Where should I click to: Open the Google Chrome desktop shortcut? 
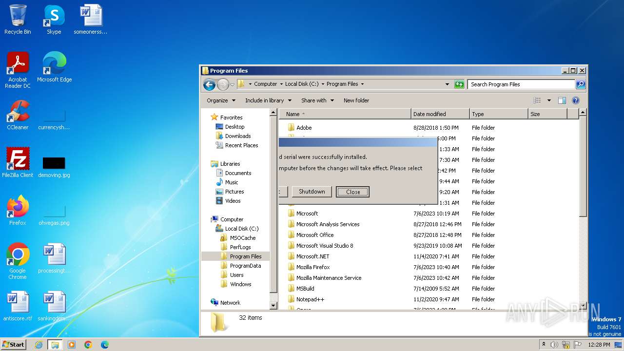[x=18, y=261]
